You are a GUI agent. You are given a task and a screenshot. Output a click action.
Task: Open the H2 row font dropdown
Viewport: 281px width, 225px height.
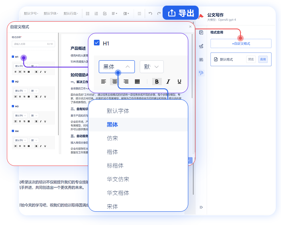pos(20,91)
